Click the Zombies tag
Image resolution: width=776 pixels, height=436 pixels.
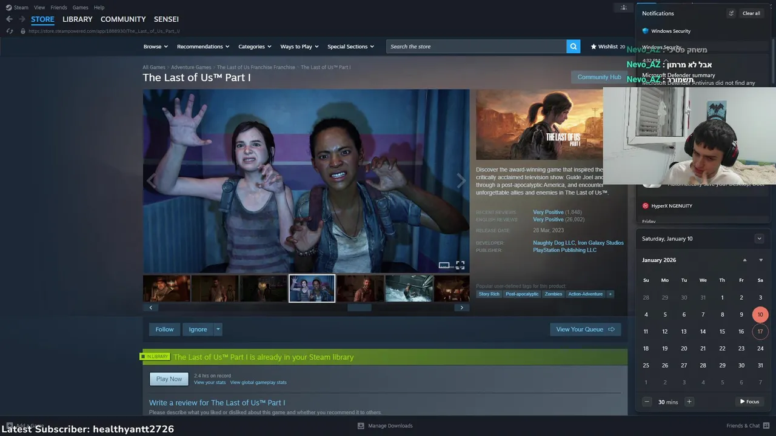[553, 294]
